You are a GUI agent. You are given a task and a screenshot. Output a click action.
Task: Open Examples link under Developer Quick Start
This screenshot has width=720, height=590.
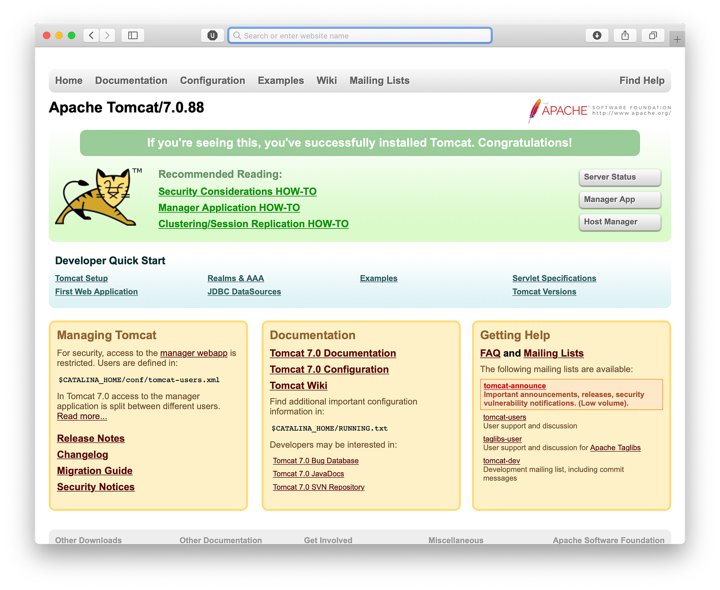click(379, 278)
